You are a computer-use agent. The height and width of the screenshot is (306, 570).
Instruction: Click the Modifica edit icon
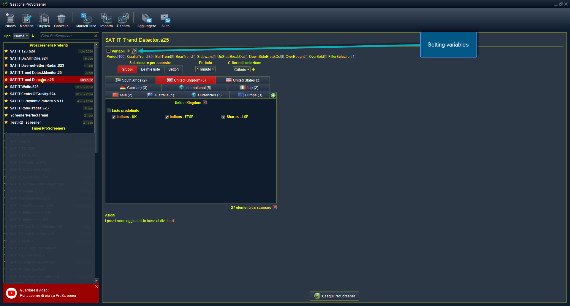click(x=26, y=19)
